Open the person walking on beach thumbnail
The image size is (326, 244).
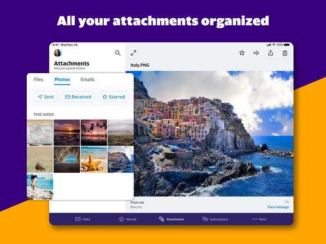point(40,186)
